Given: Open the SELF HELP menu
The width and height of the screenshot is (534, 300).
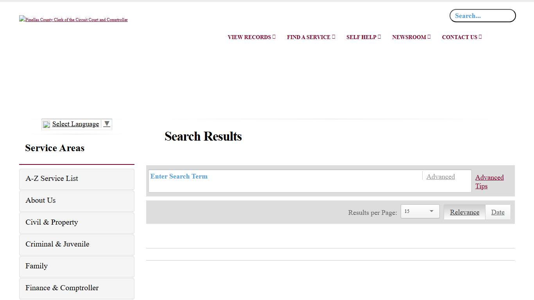Looking at the screenshot, I should 363,37.
